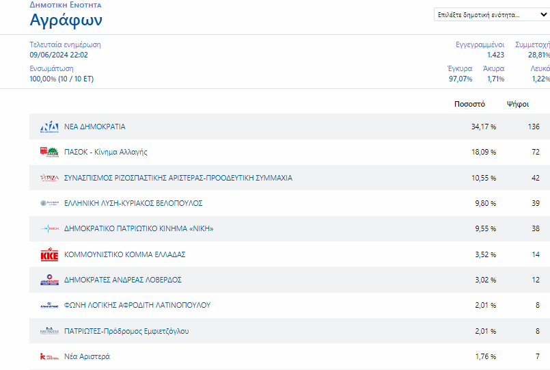Click the 14 votes value
550x370 pixels.
coord(536,254)
